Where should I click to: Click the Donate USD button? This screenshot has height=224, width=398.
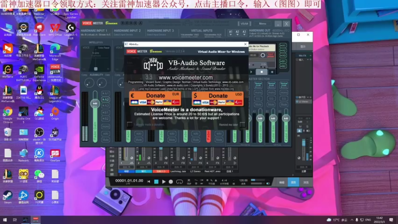pyautogui.click(x=217, y=99)
